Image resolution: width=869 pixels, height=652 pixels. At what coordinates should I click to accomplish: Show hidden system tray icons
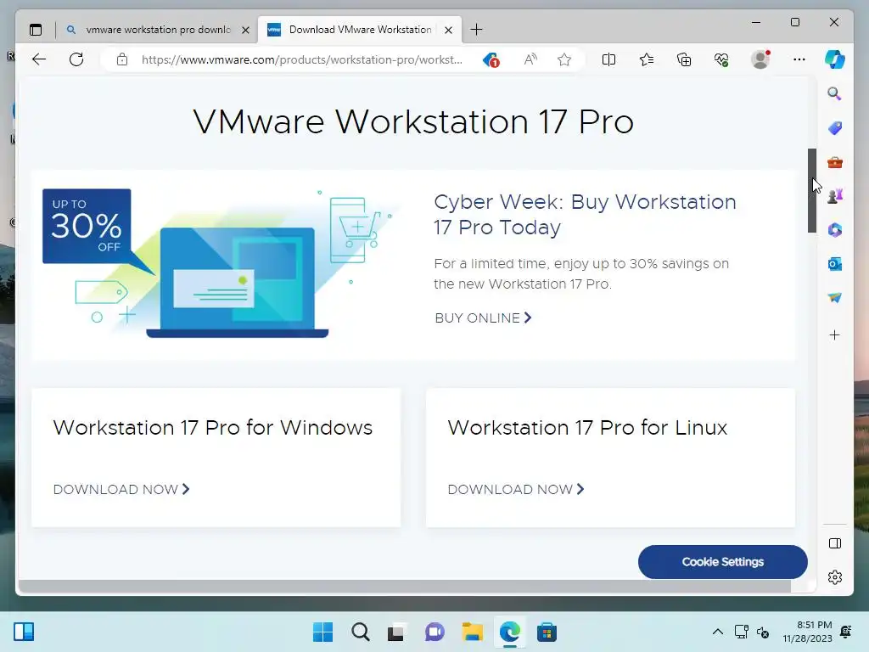pyautogui.click(x=718, y=632)
